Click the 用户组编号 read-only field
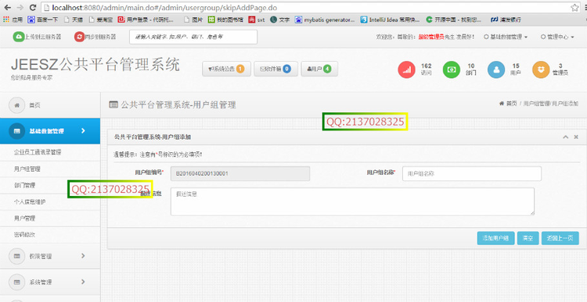This screenshot has height=302, width=587. pyautogui.click(x=240, y=173)
